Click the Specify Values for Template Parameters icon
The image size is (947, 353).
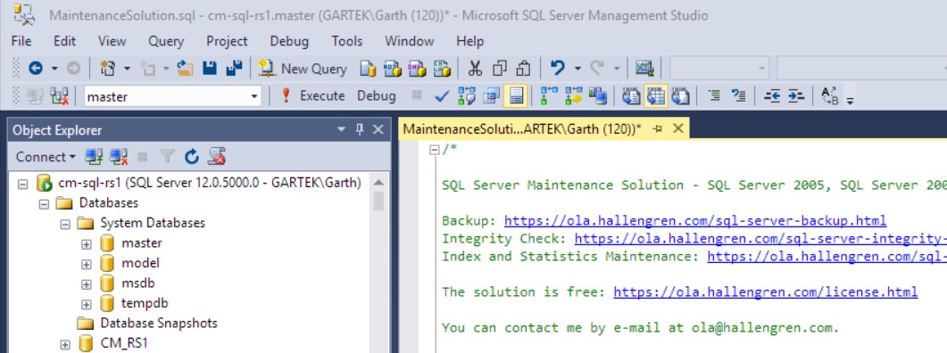click(x=830, y=96)
